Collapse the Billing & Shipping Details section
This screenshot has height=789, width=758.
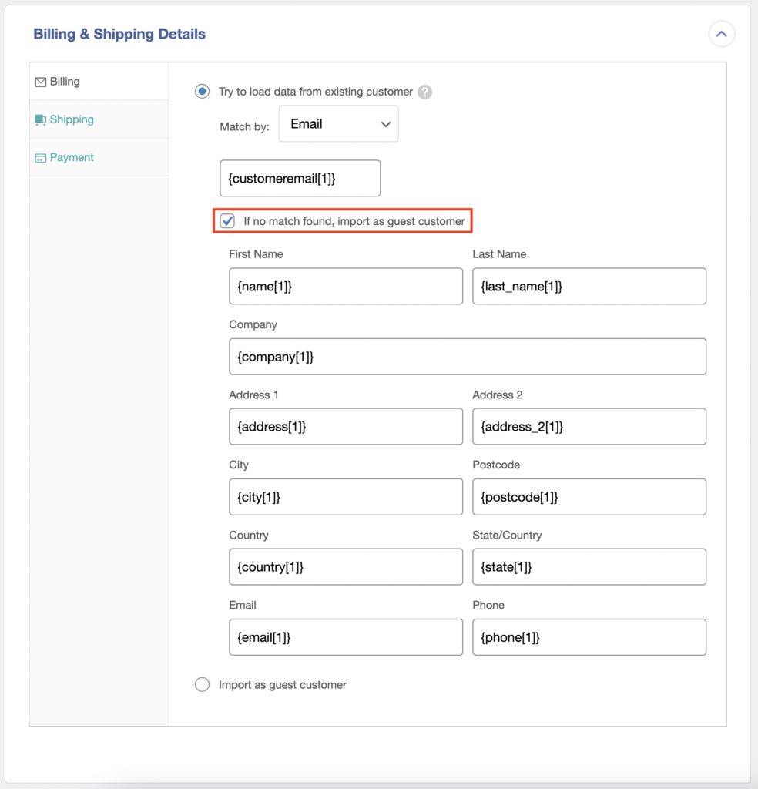pyautogui.click(x=721, y=33)
